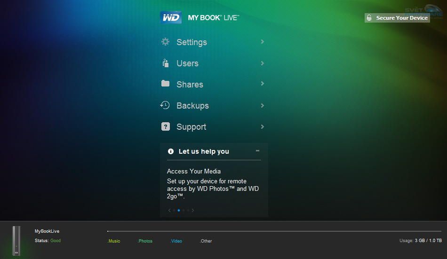Screen dimensions: 447x259
Task: Click the Settings gear icon
Action: pos(165,42)
